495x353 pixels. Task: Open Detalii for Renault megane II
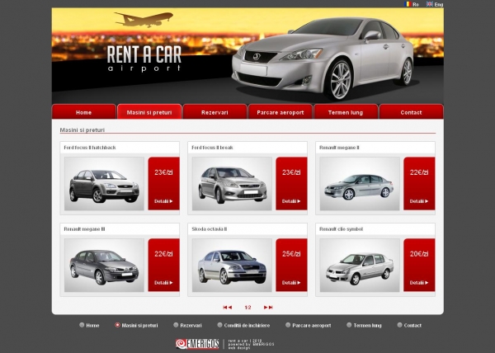(419, 201)
